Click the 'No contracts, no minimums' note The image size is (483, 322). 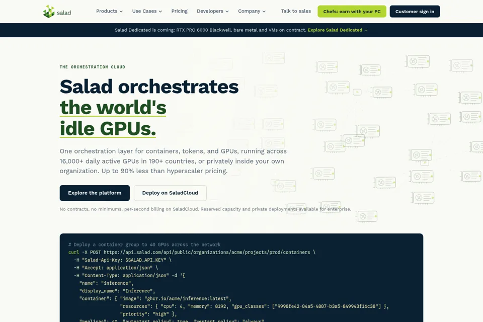[x=205, y=209]
